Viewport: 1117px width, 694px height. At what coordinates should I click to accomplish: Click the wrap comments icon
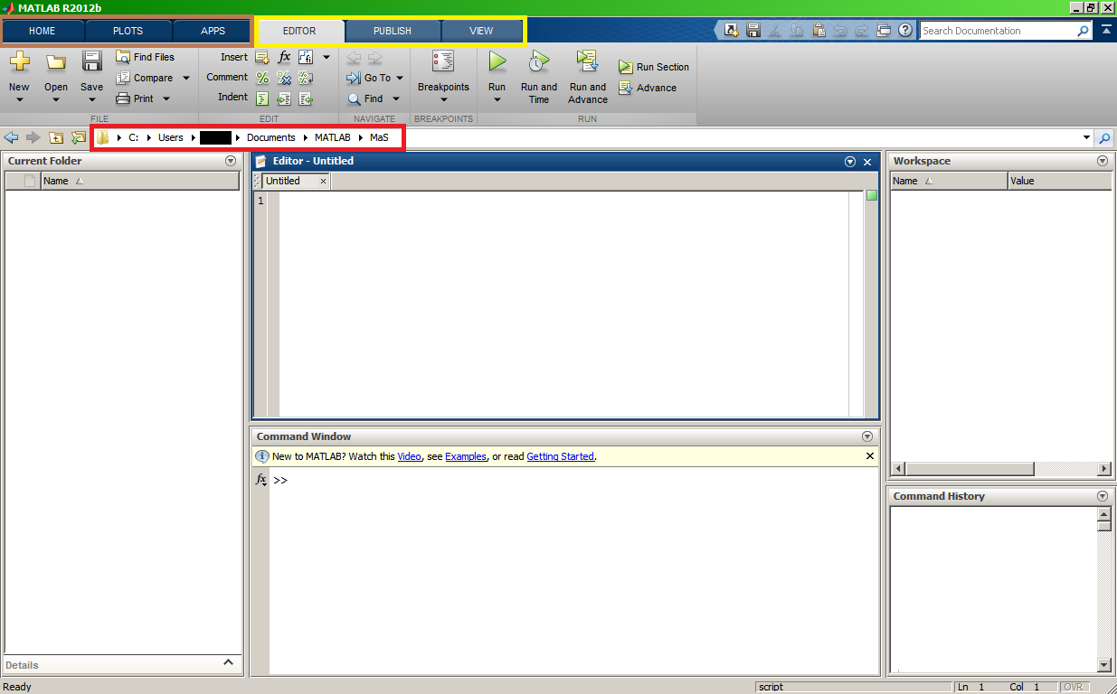tap(306, 78)
